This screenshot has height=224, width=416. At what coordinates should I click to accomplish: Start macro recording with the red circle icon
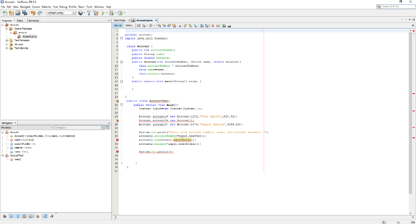[212, 25]
